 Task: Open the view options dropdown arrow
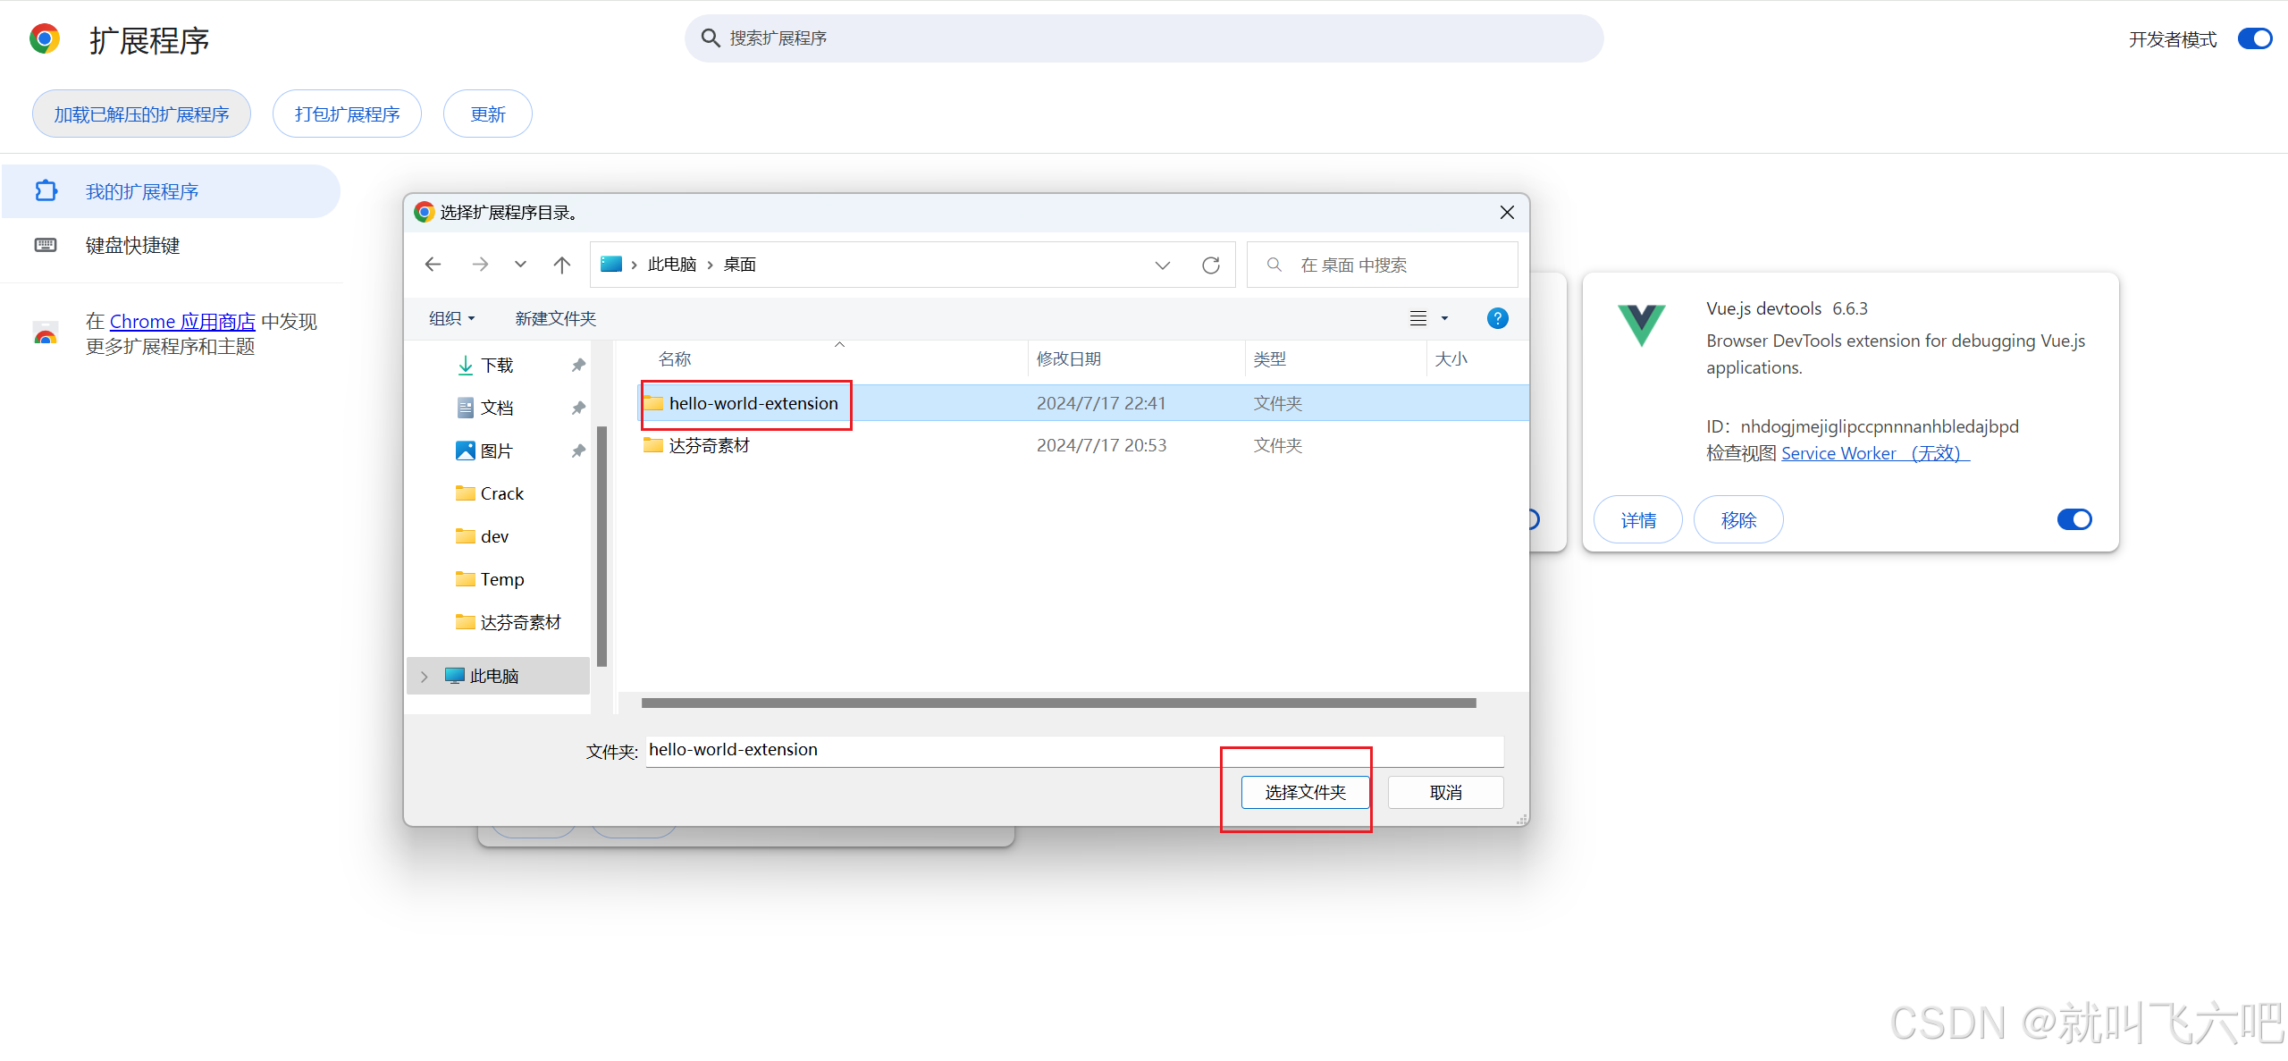click(x=1444, y=318)
